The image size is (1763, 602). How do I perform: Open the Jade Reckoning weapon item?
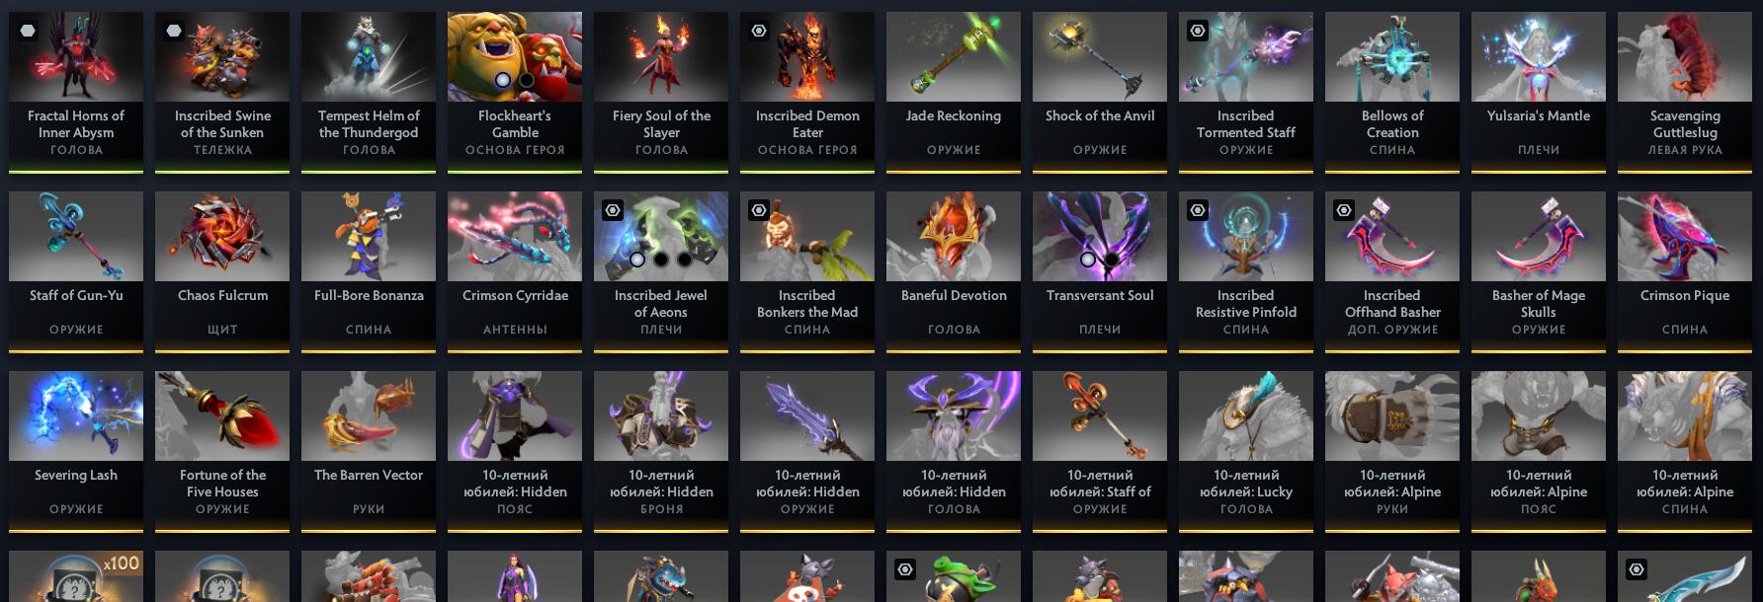pos(954,93)
